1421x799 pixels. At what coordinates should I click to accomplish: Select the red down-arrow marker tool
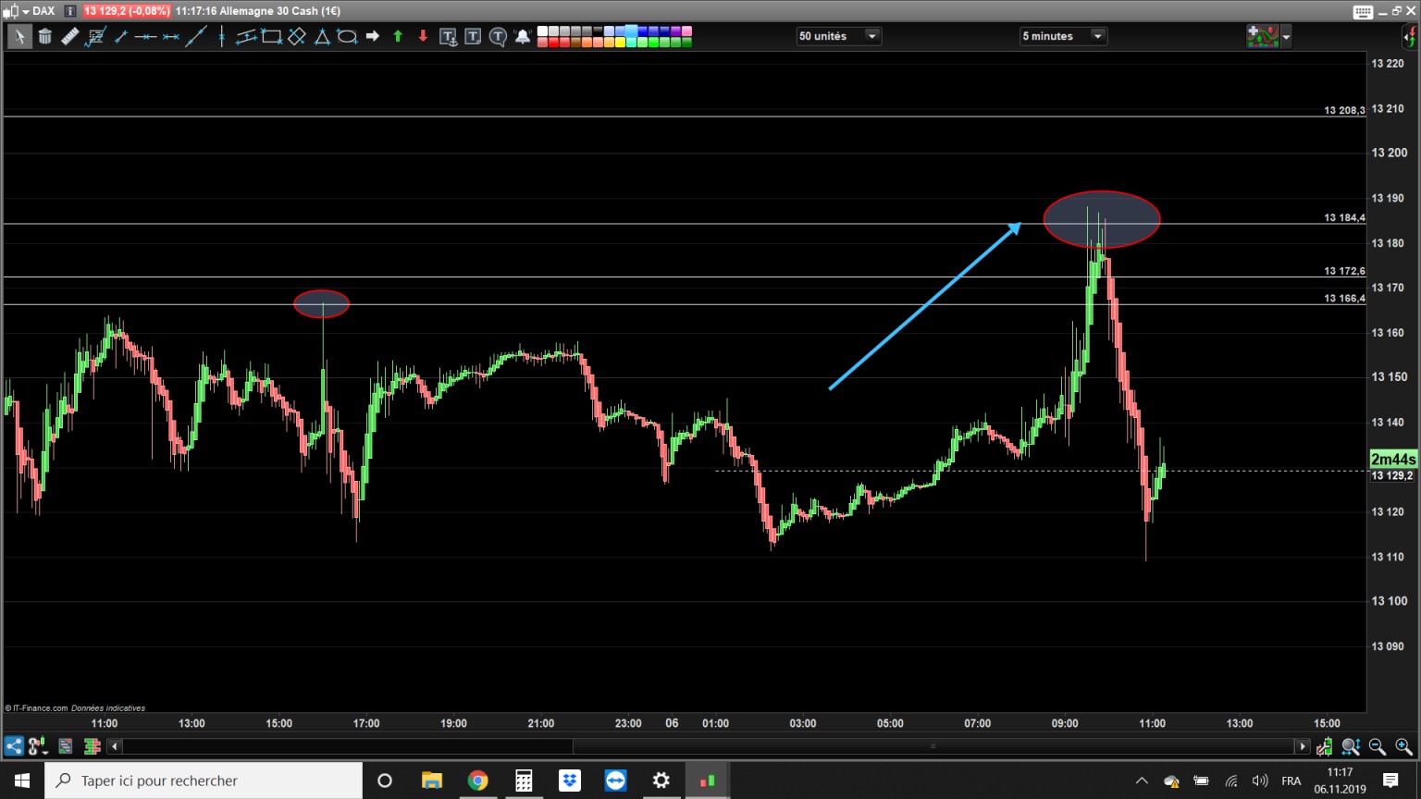point(423,36)
